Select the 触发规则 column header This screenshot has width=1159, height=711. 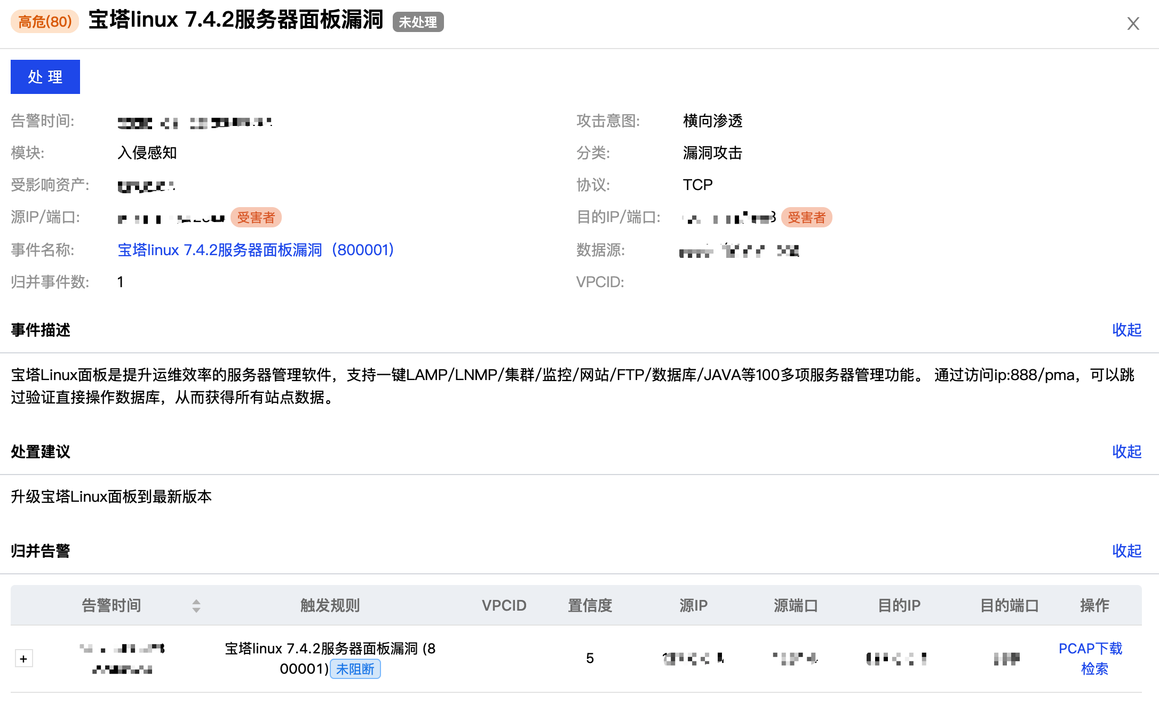pos(330,605)
